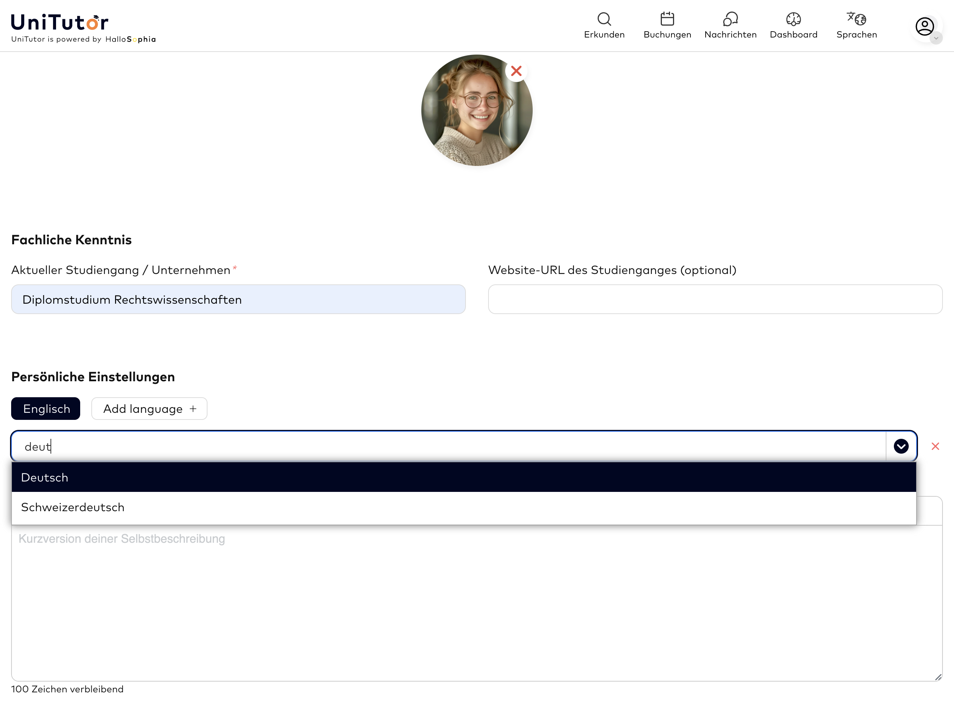Click the HalloSophia powered-by text
Viewport: 954px width, 715px height.
pos(130,39)
